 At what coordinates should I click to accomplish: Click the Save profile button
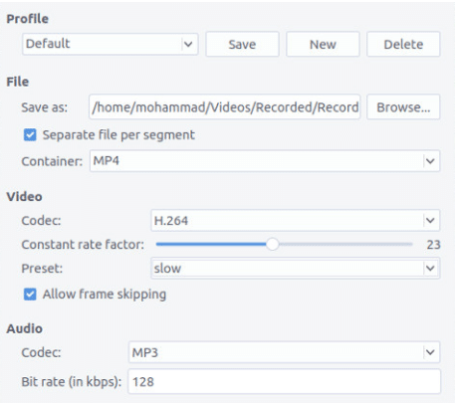coord(242,44)
